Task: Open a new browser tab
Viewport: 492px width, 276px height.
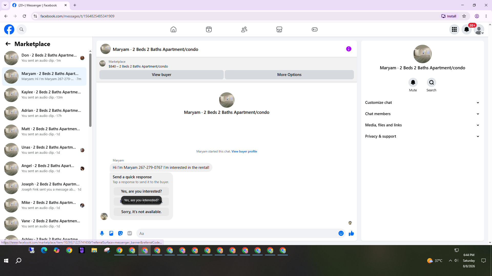Action: (x=75, y=5)
